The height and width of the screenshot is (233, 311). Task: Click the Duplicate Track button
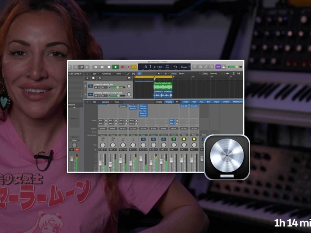tap(93, 78)
